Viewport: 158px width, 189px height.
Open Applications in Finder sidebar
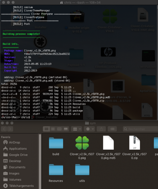click(x=15, y=148)
